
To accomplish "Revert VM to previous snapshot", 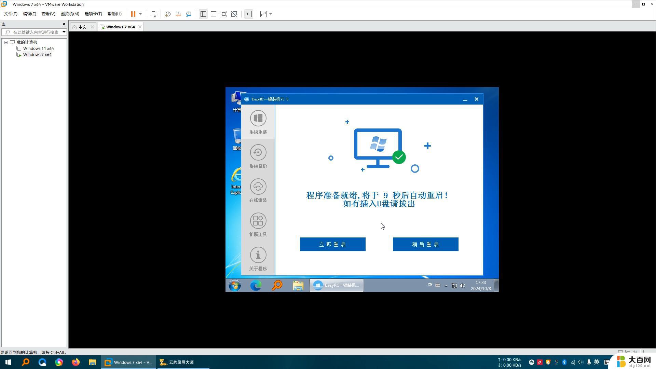I will (x=178, y=14).
